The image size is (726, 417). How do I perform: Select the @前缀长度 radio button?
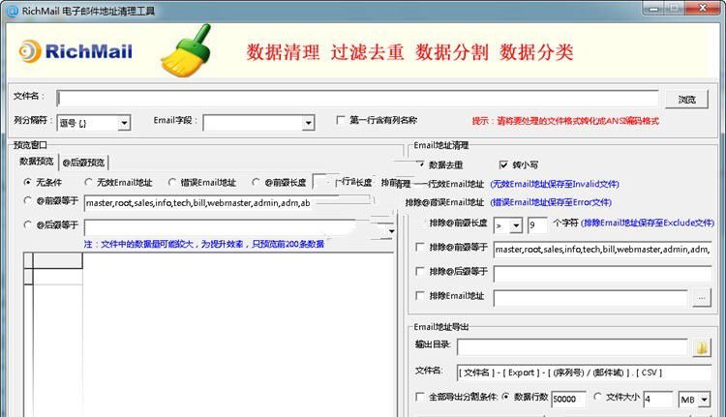click(x=256, y=182)
